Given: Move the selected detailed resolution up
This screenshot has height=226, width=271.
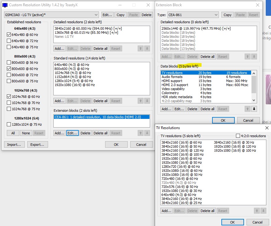Looking at the screenshot, I should click(x=140, y=48).
